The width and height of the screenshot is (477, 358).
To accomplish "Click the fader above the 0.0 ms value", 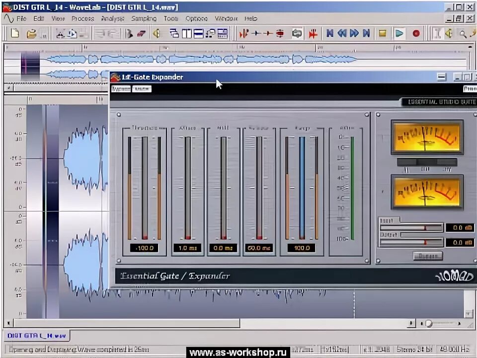I will [x=224, y=188].
